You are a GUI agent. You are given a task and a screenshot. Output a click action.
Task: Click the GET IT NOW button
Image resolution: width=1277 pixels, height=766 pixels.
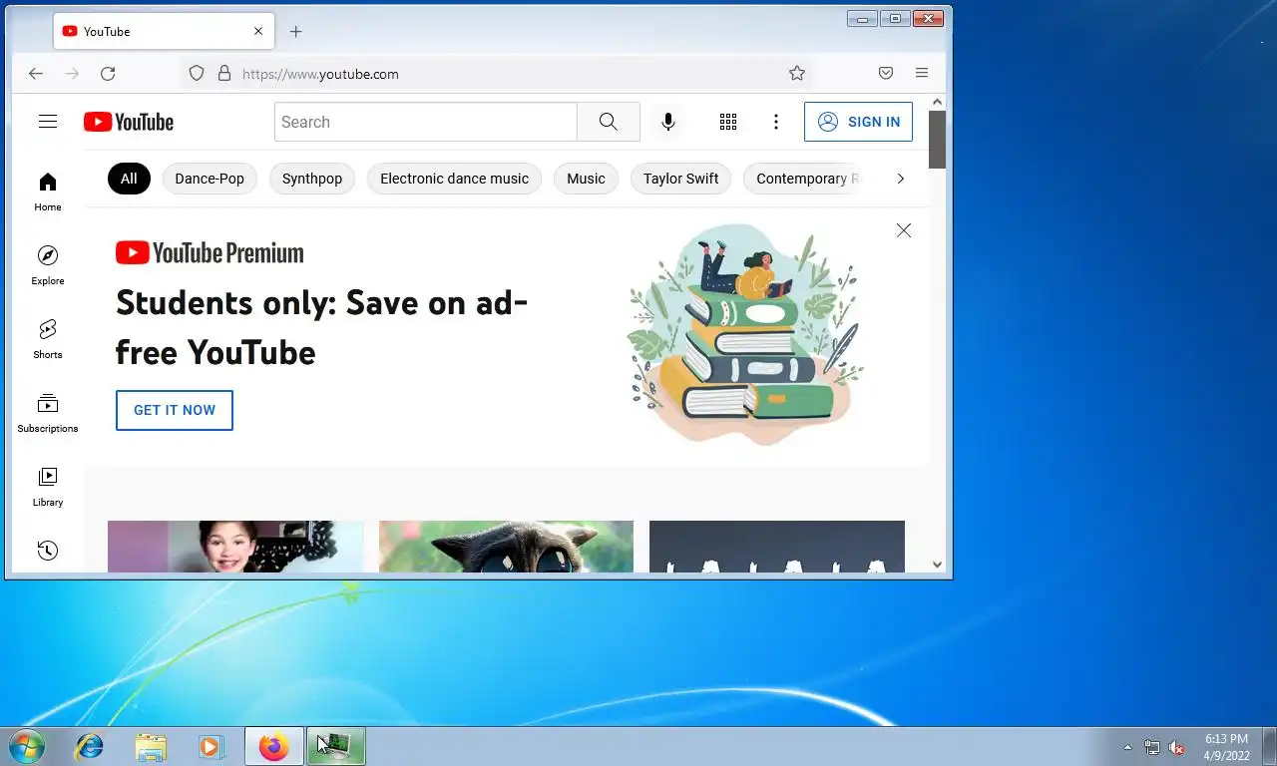pyautogui.click(x=175, y=410)
